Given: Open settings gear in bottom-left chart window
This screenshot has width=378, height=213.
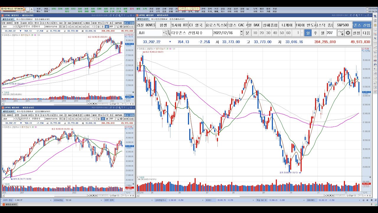Looking at the screenshot, I should [x=121, y=119].
